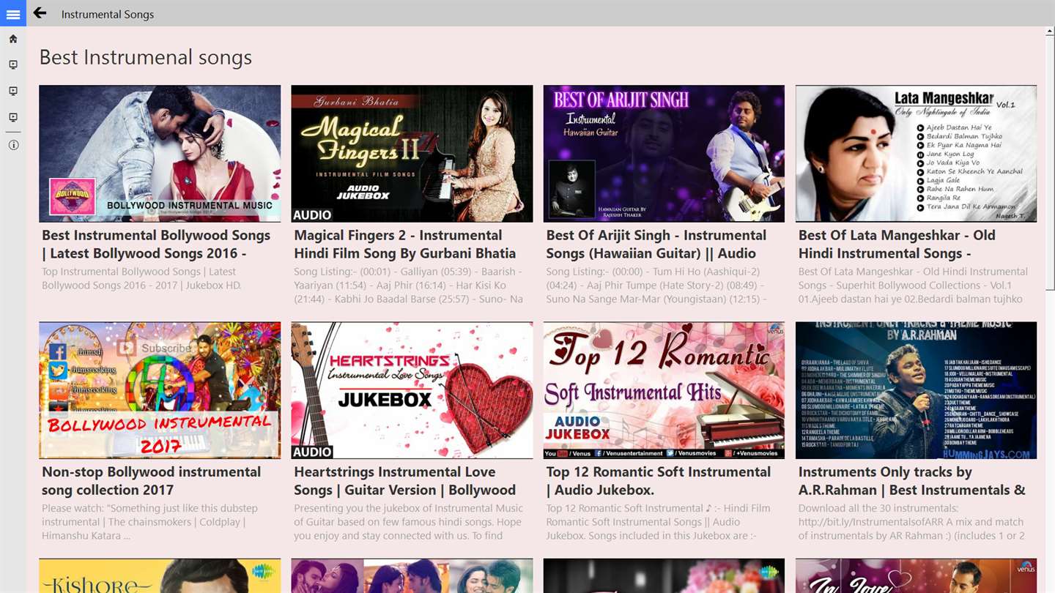Click description 'Download all the 30 instrumentals'
The height and width of the screenshot is (593, 1055).
click(x=911, y=522)
